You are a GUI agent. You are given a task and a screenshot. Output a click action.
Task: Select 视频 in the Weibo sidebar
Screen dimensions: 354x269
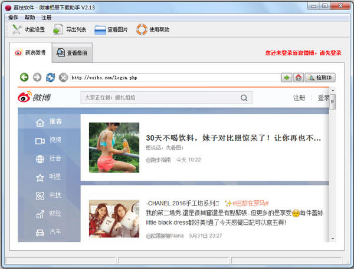(49, 140)
